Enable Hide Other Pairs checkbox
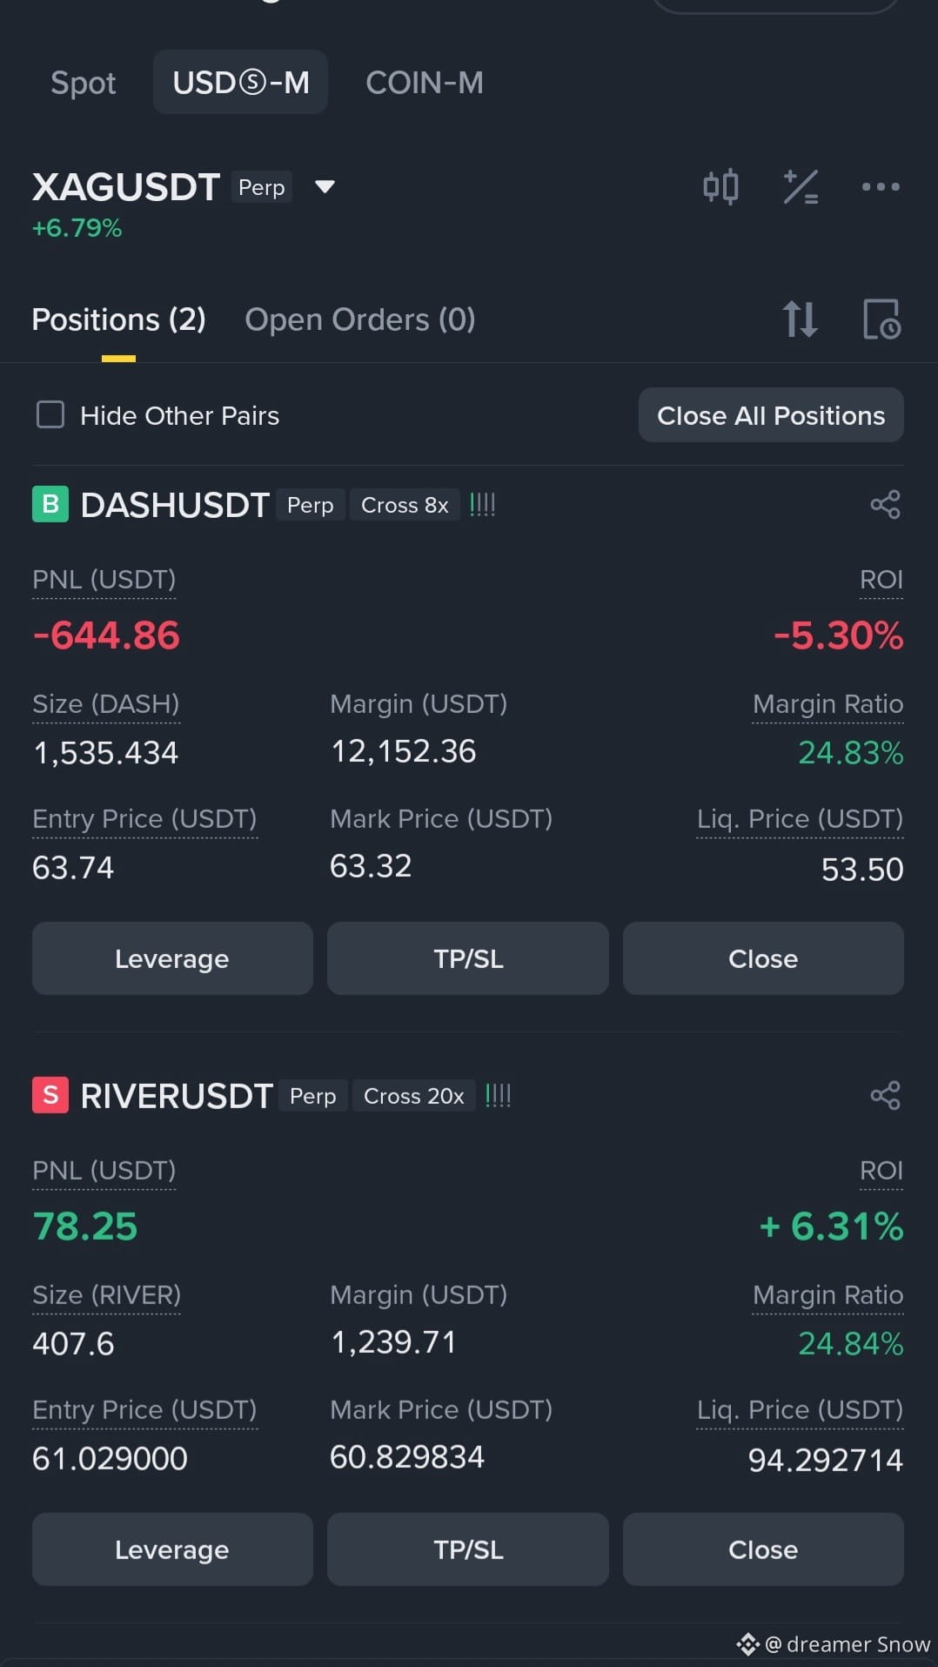This screenshot has width=938, height=1667. [50, 414]
